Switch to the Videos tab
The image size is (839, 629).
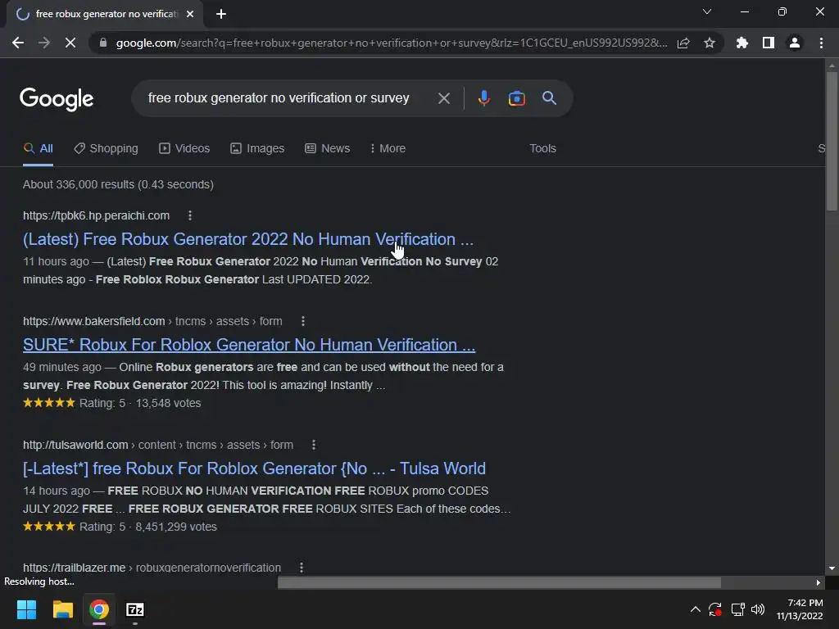pyautogui.click(x=184, y=149)
